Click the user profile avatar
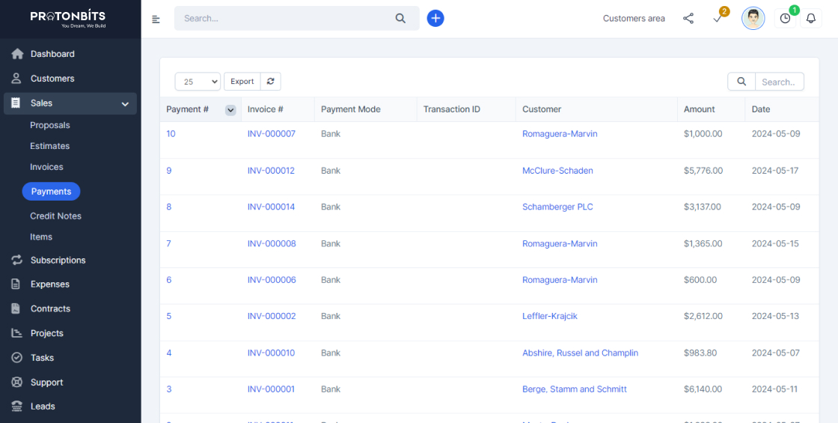Image resolution: width=838 pixels, height=423 pixels. click(x=753, y=19)
